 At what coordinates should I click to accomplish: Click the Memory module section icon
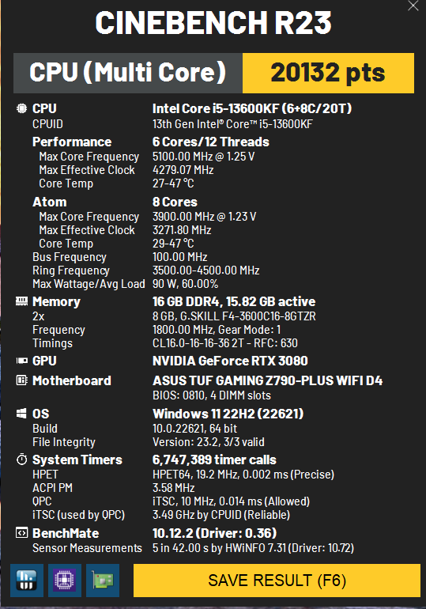coord(21,301)
